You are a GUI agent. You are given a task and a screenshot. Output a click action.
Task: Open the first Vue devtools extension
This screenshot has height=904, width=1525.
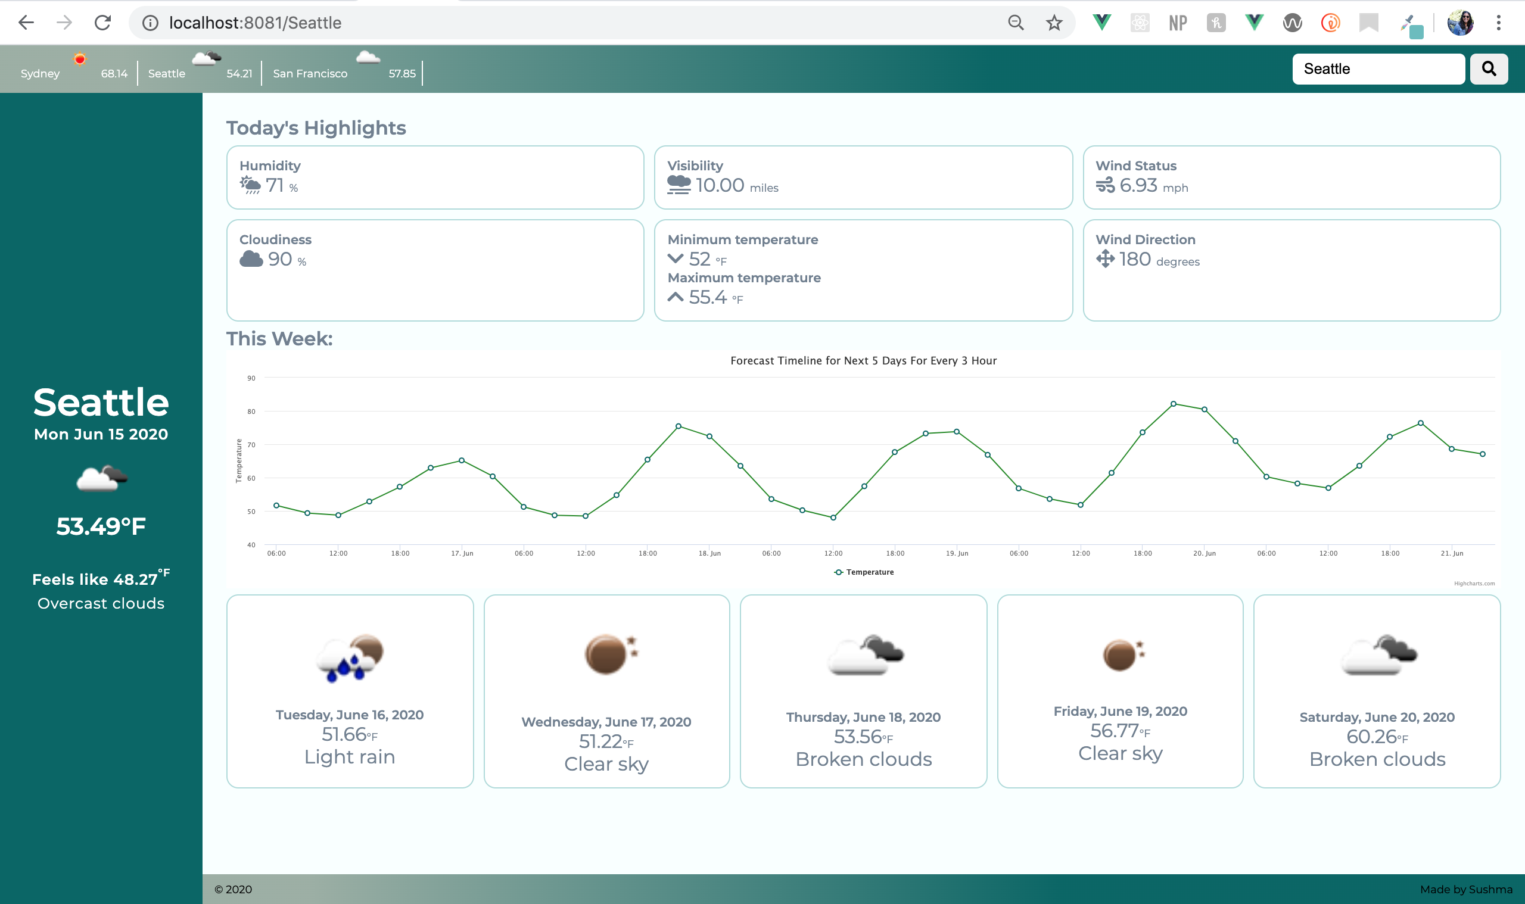1101,23
